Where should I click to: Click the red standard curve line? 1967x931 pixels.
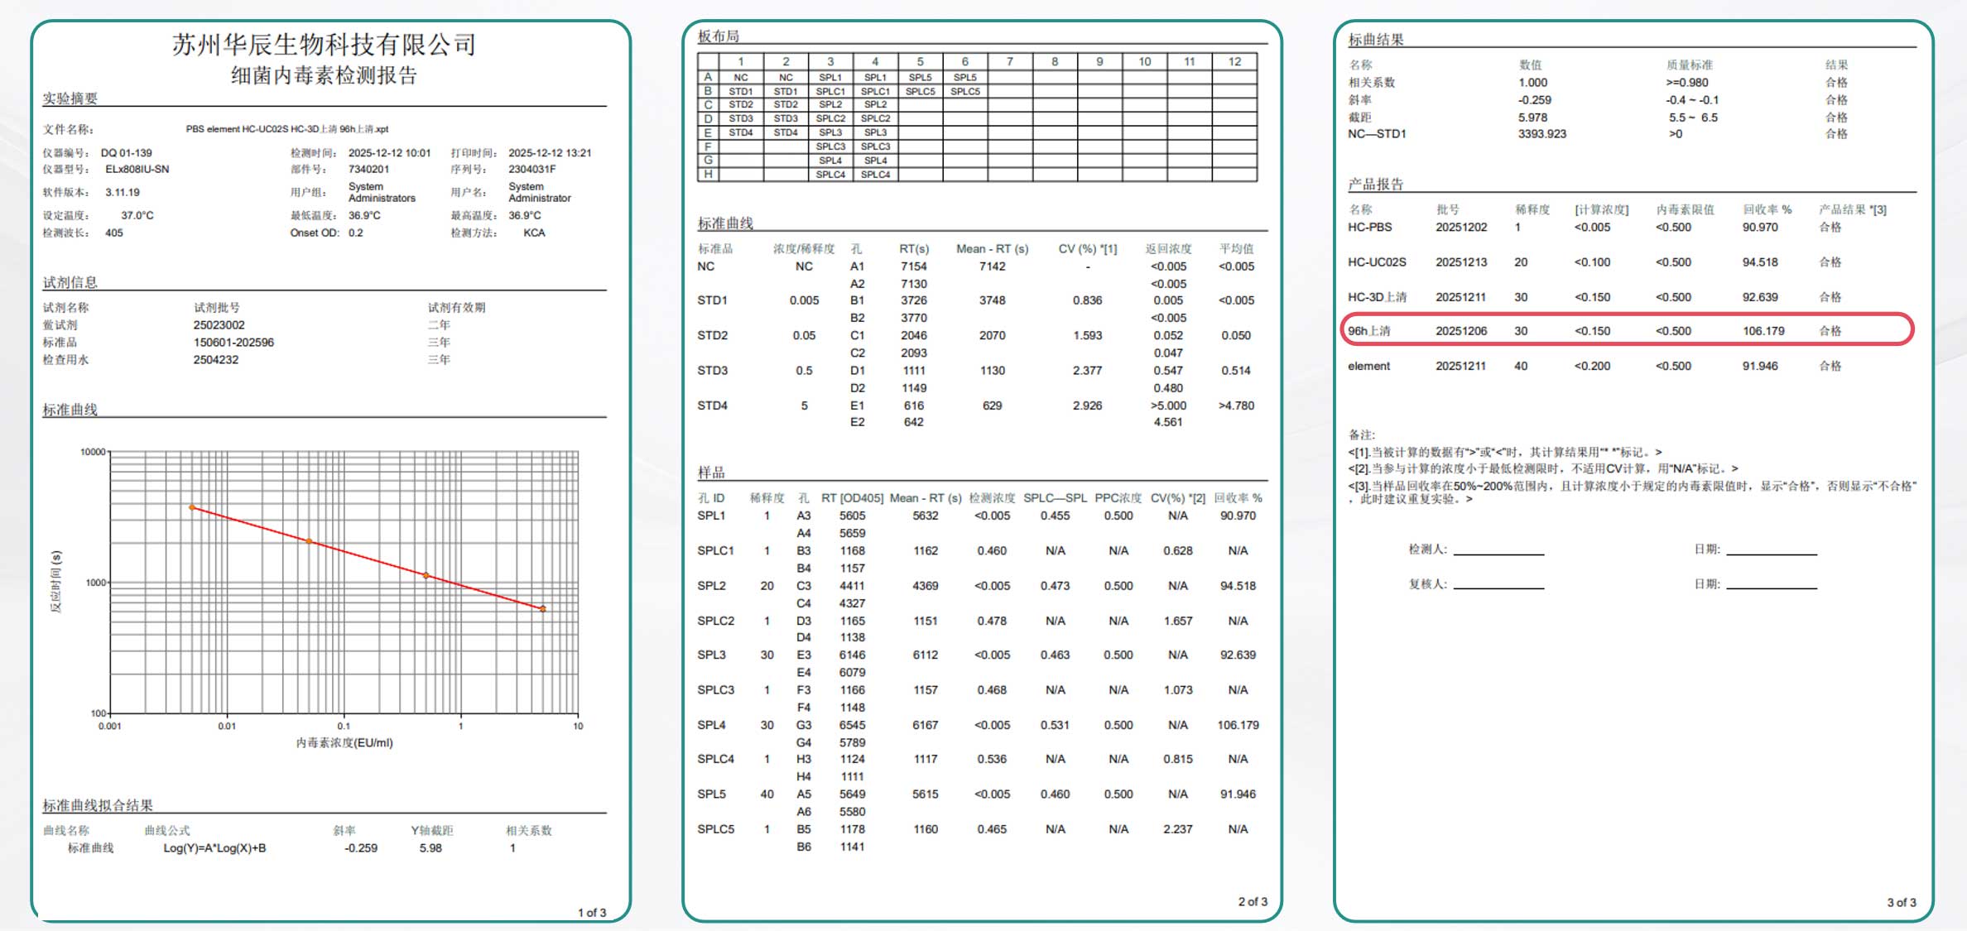tap(367, 558)
